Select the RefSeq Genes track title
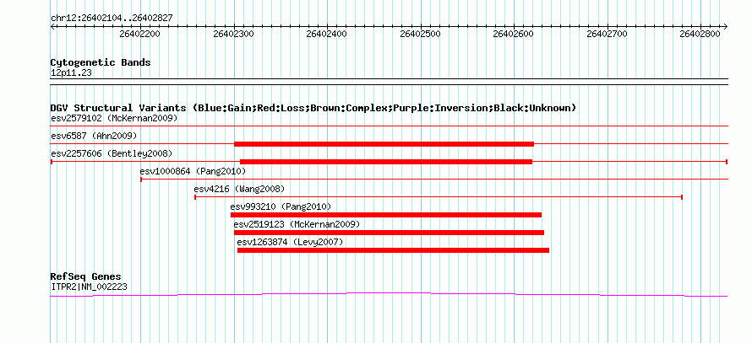Viewport: 752px width, 343px height. [x=86, y=276]
